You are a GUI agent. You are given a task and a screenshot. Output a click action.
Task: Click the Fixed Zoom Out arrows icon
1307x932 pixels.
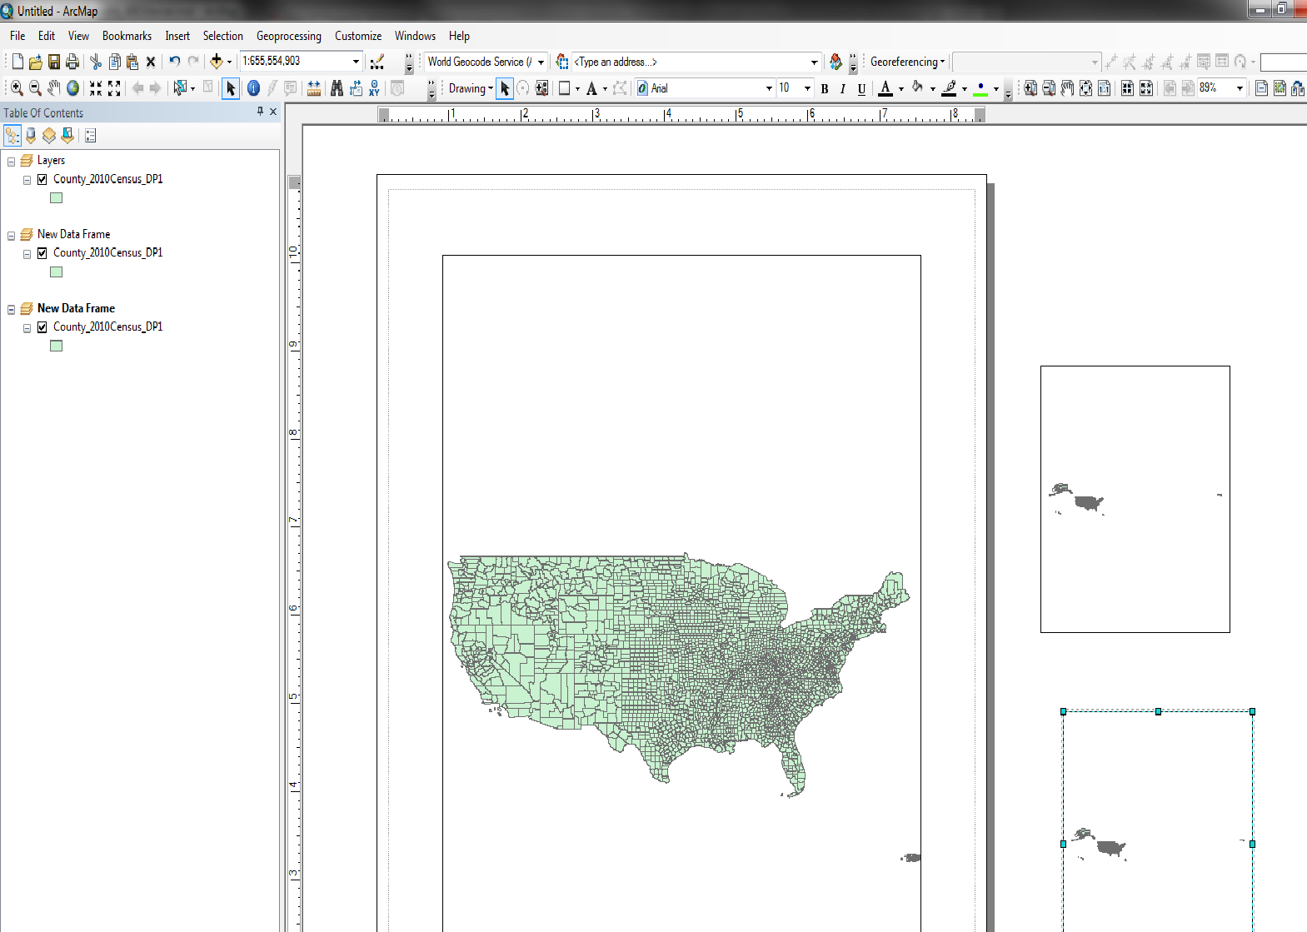tap(114, 88)
